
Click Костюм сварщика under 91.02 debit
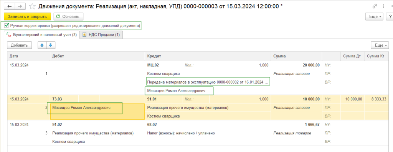coord(69,142)
